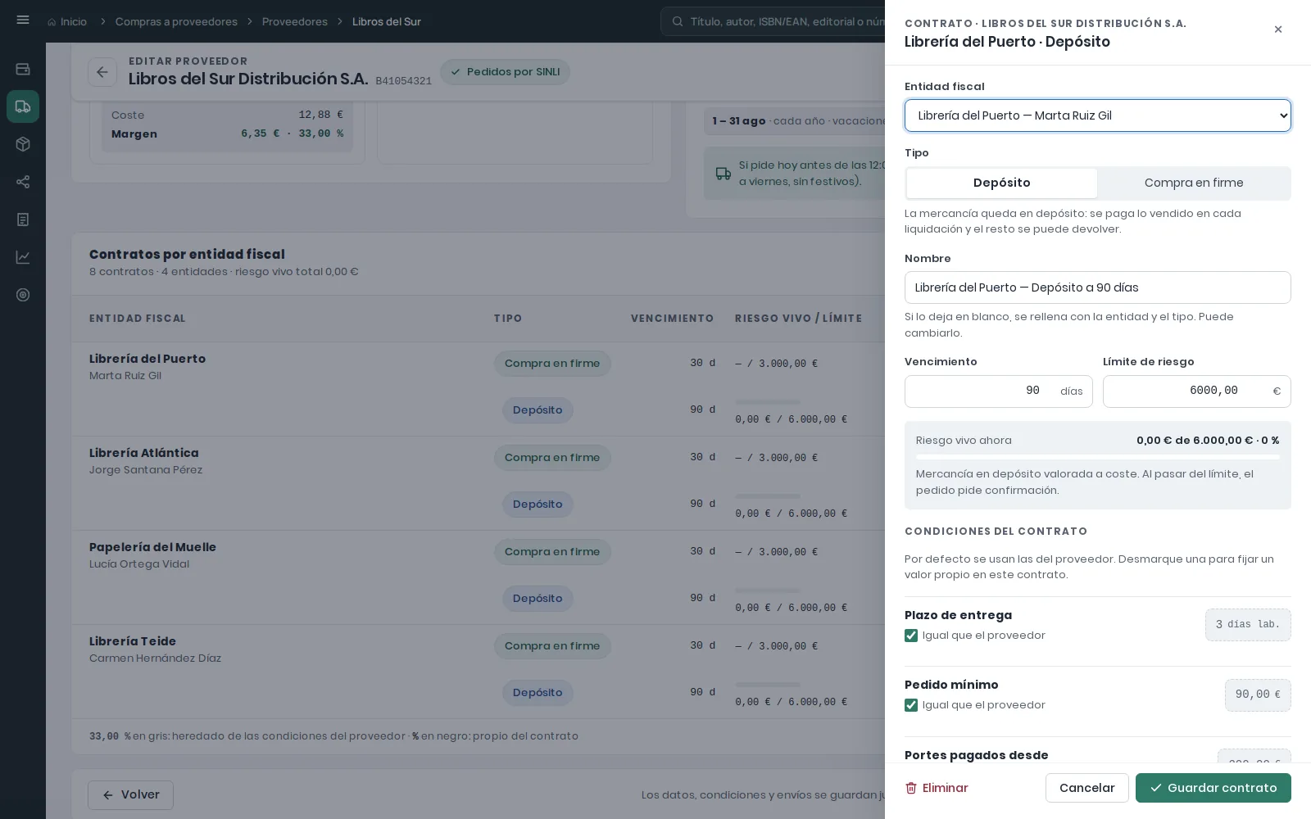
Task: Switch type to Compra en firme
Action: click(1194, 183)
